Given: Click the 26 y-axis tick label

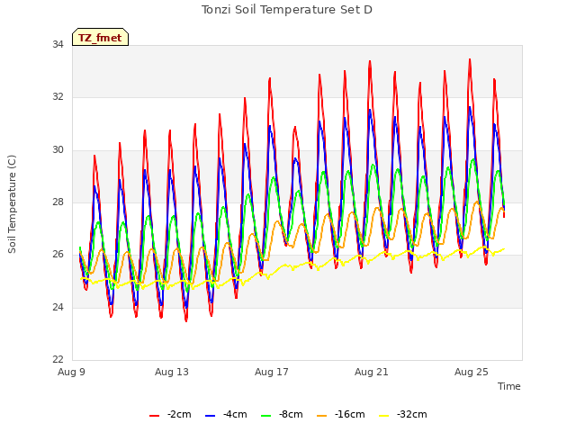Looking at the screenshot, I should pos(58,254).
